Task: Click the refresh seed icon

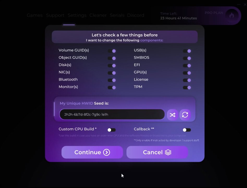Action: [185, 115]
